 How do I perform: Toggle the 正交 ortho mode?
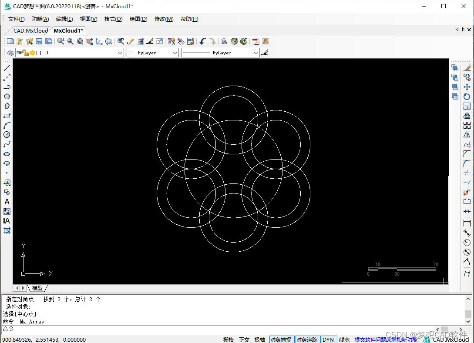click(244, 340)
